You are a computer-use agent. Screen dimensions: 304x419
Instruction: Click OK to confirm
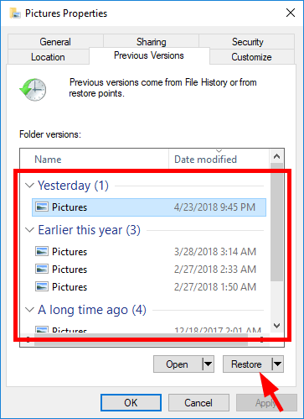[131, 403]
